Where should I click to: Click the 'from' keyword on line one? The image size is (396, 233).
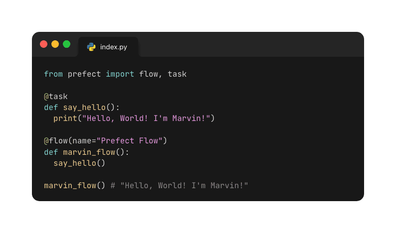53,74
